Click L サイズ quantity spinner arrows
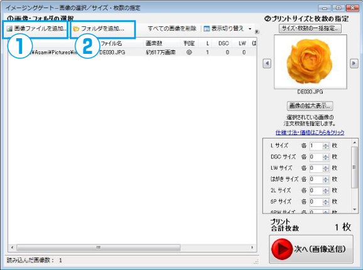The image size is (363, 270). point(326,146)
